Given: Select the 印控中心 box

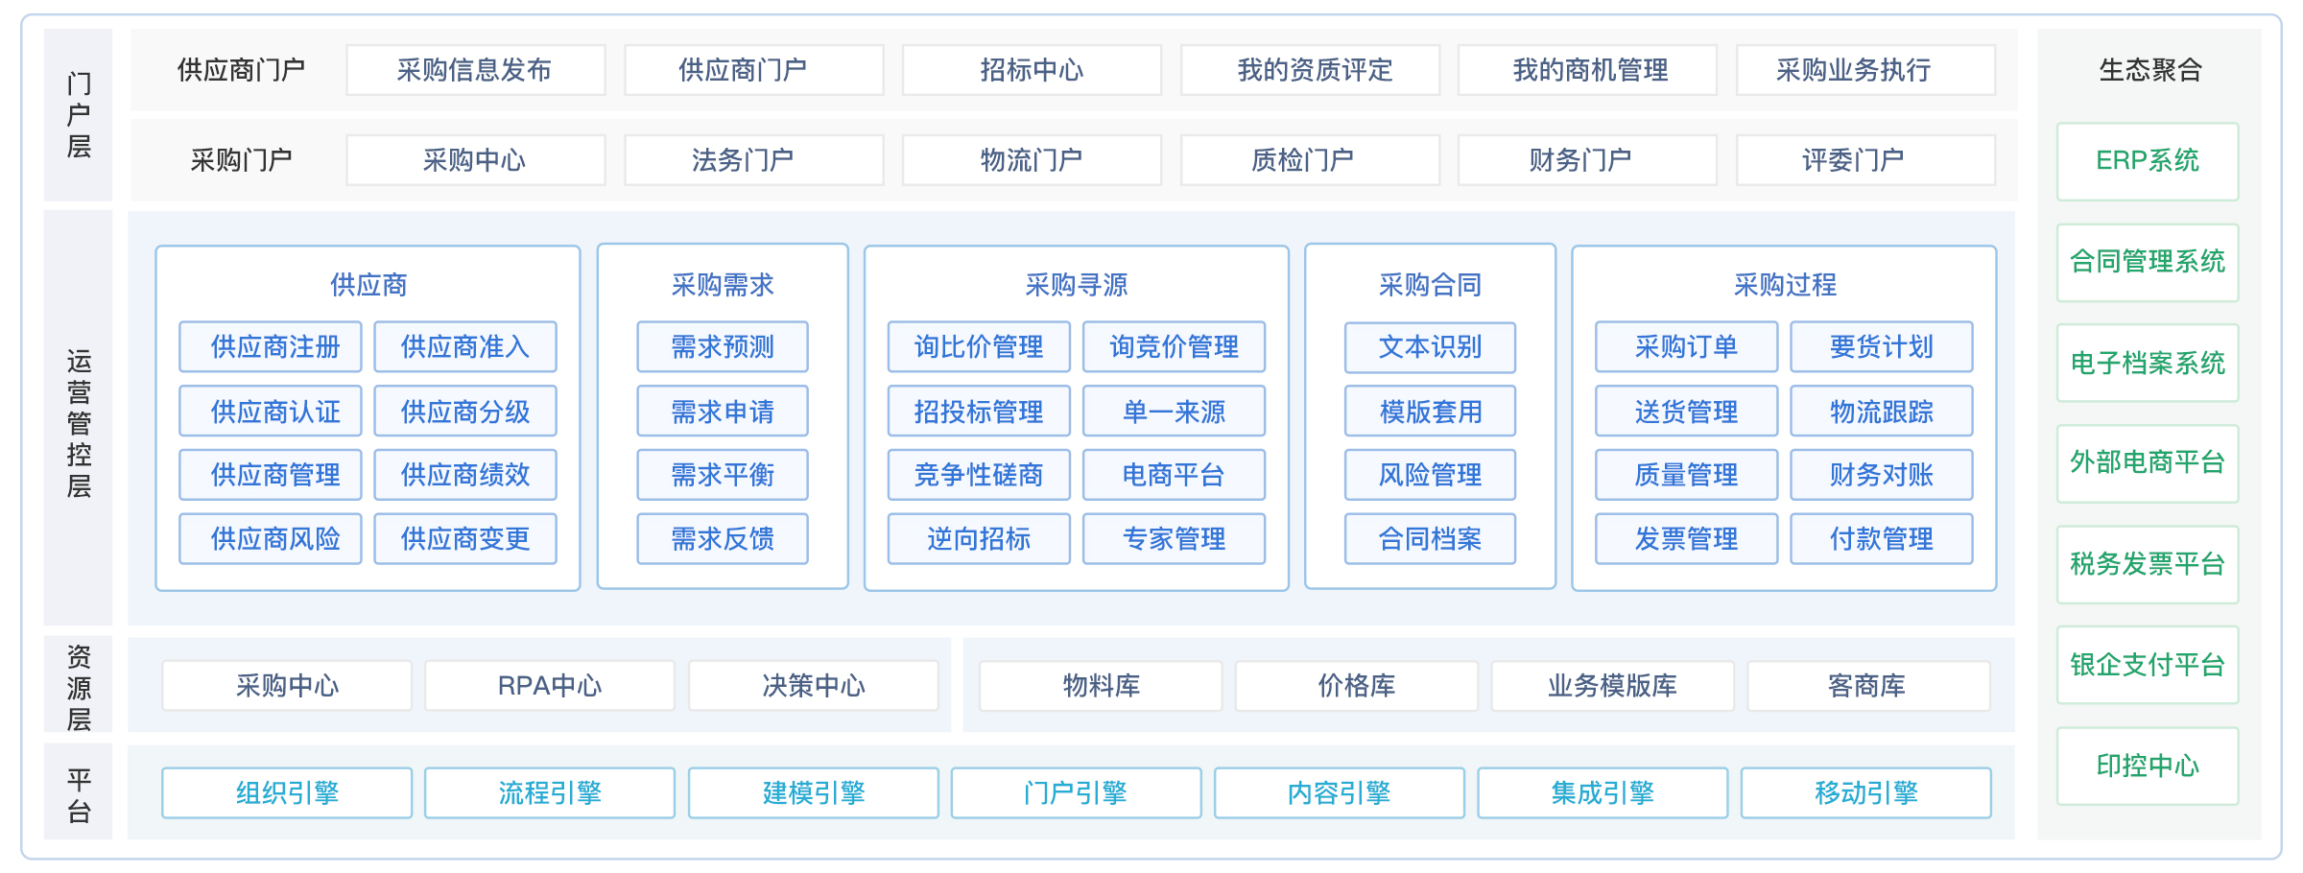Looking at the screenshot, I should coord(2148,766).
